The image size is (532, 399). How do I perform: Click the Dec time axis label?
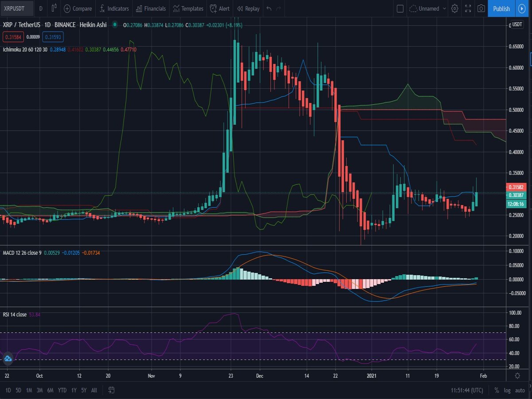[x=260, y=375]
